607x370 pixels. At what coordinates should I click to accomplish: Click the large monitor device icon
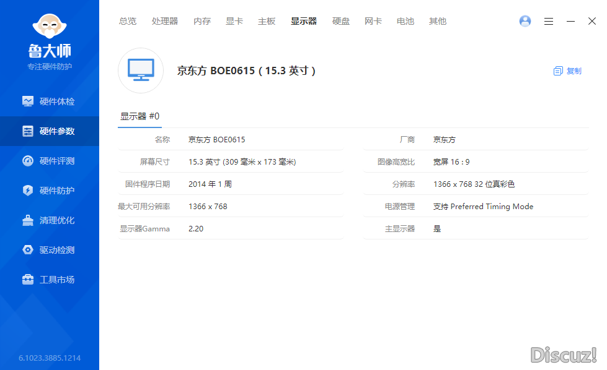(x=141, y=71)
